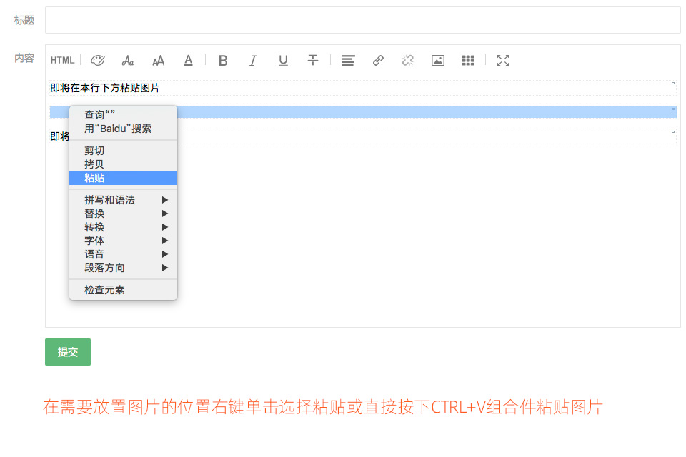
Task: Open the font size tool
Action: coord(158,61)
